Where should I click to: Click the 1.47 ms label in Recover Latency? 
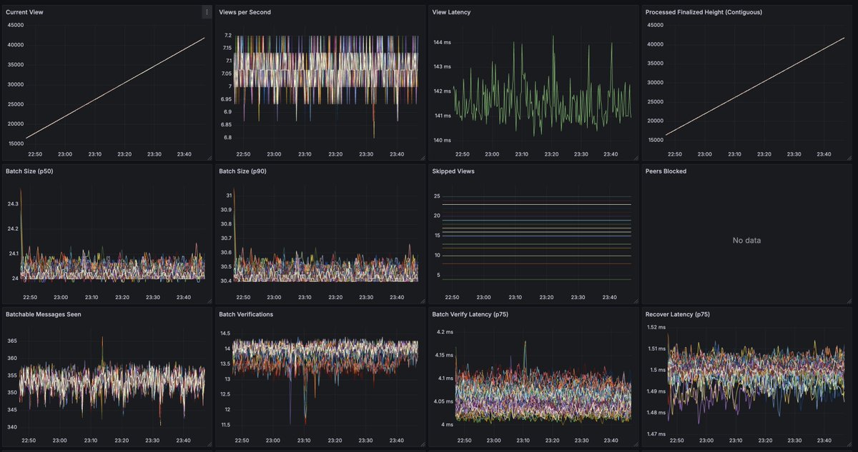click(x=656, y=433)
